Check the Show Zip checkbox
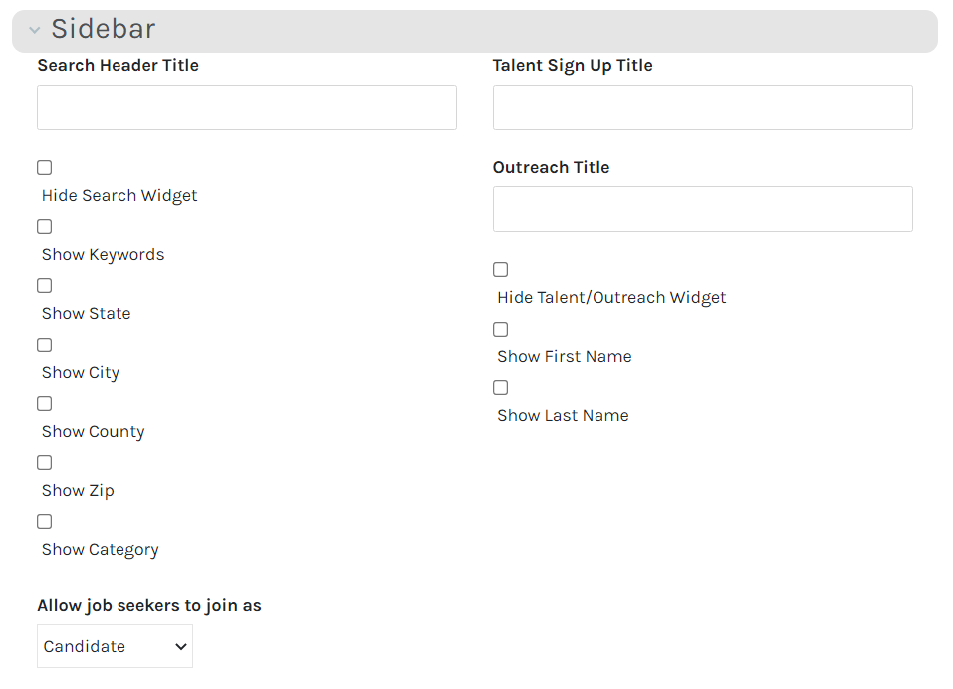The height and width of the screenshot is (689, 953). (x=45, y=463)
